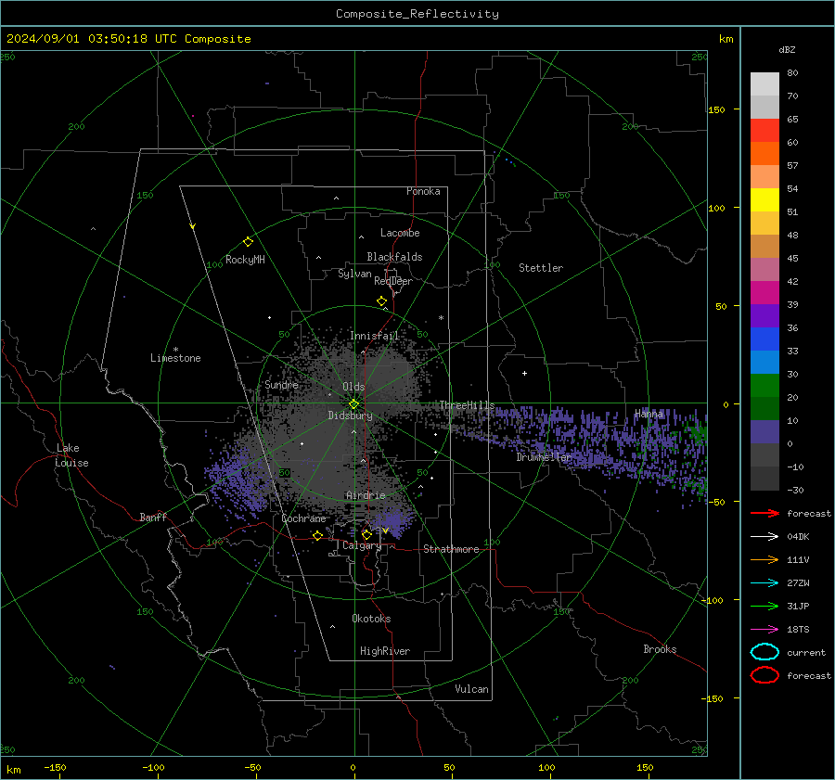Click the Calgary city label
This screenshot has height=780, width=835.
point(362,545)
